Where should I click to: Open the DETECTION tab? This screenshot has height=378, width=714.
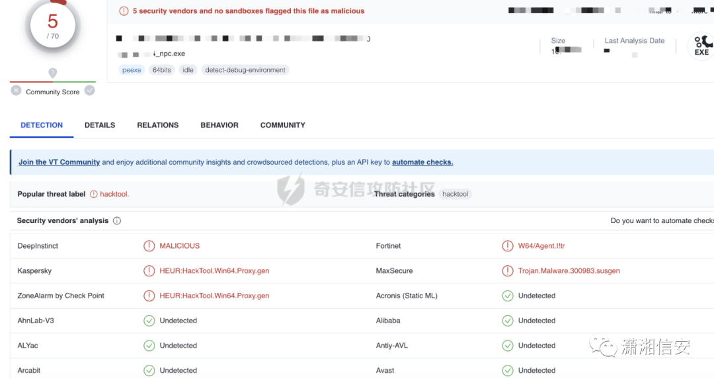42,125
